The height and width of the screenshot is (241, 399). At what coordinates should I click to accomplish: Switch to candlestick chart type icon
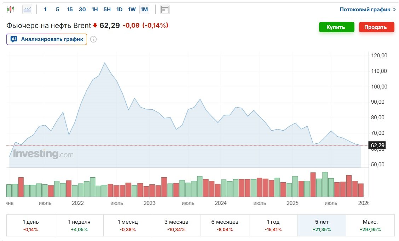tap(11, 9)
